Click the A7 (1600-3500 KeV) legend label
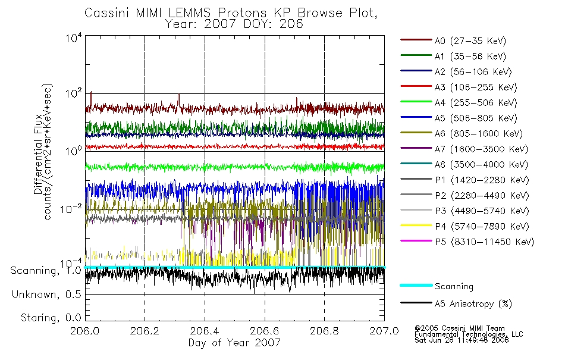The height and width of the screenshot is (357, 565). pyautogui.click(x=481, y=149)
